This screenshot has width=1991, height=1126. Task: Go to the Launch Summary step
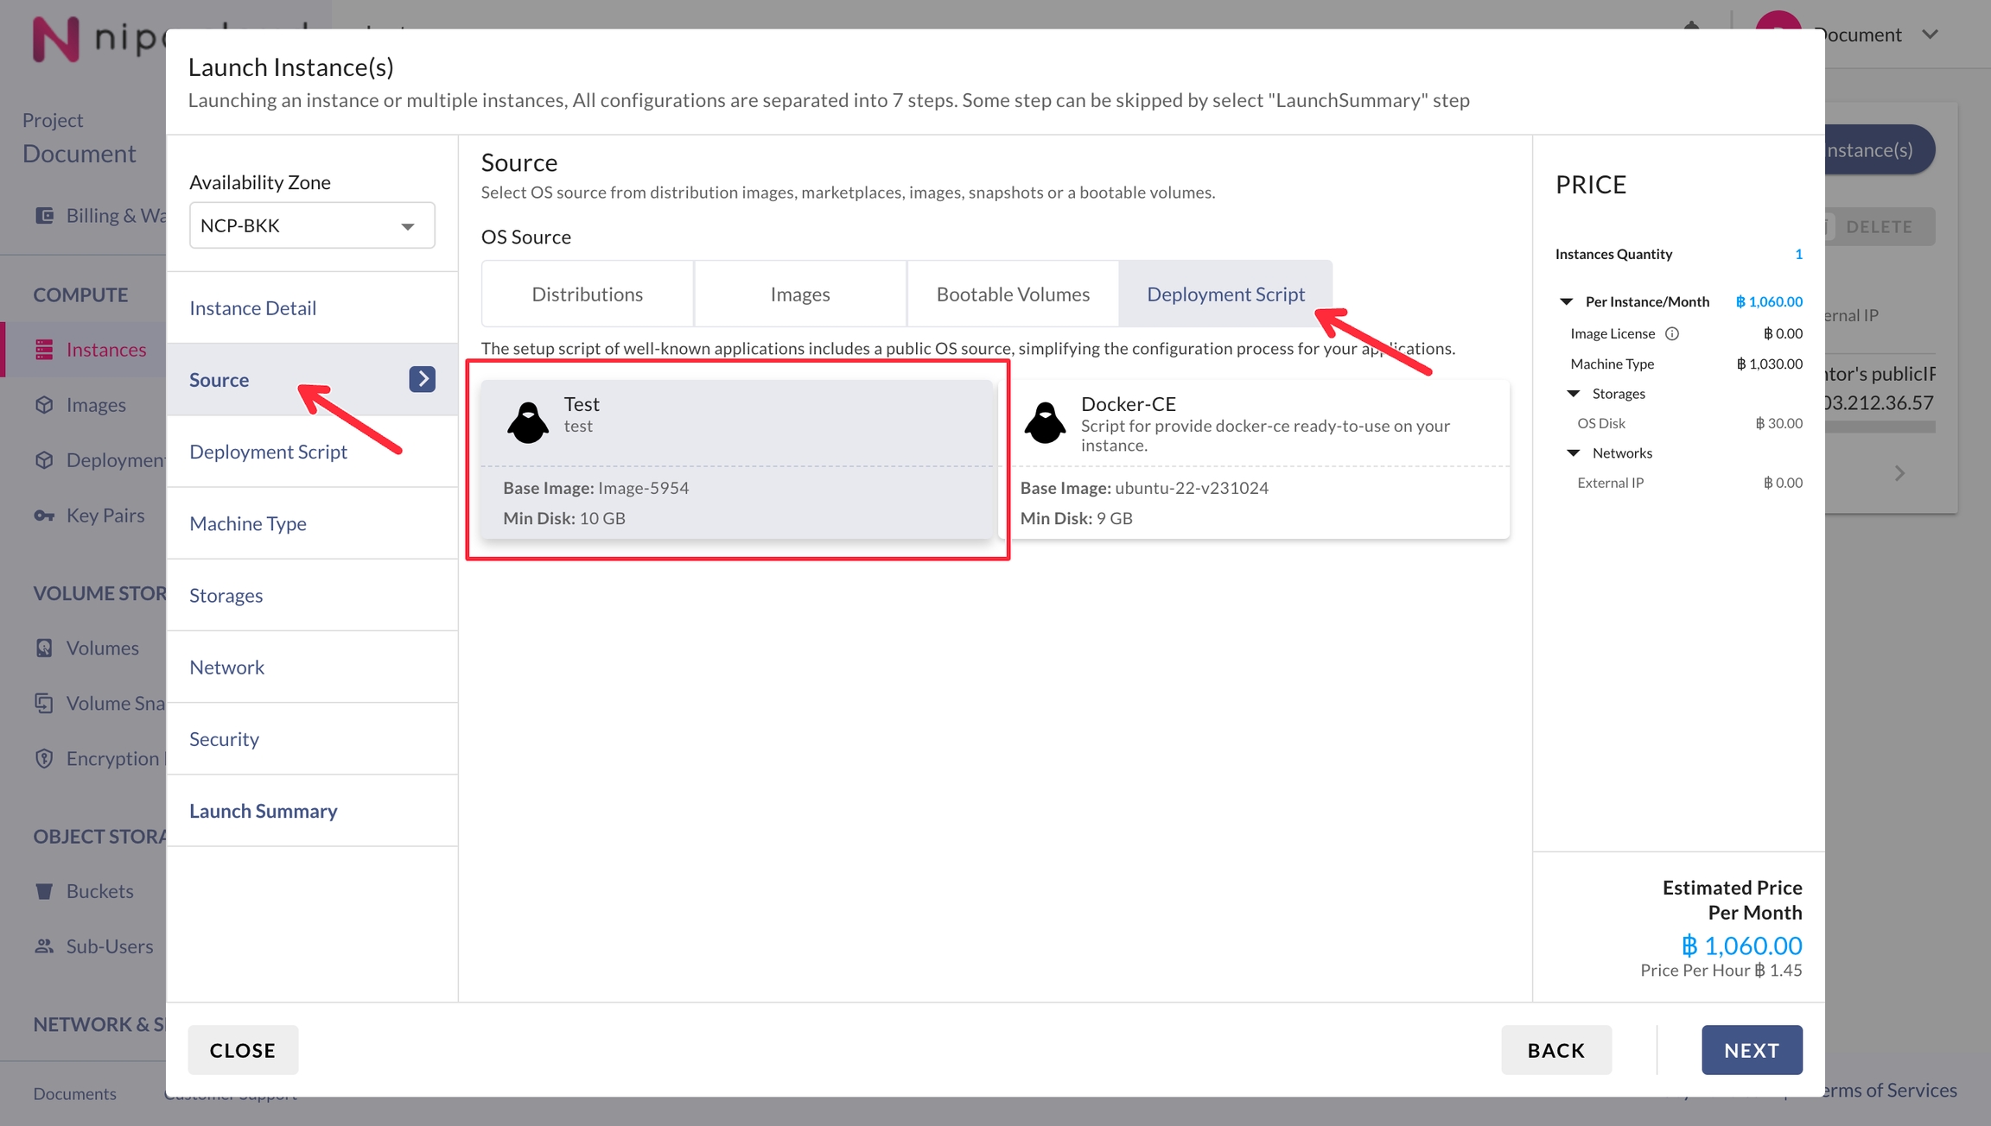[264, 811]
